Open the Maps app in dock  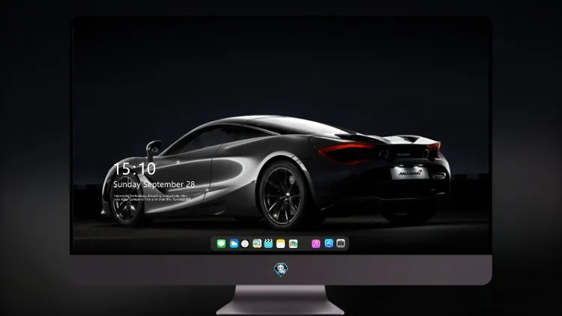[x=257, y=243]
